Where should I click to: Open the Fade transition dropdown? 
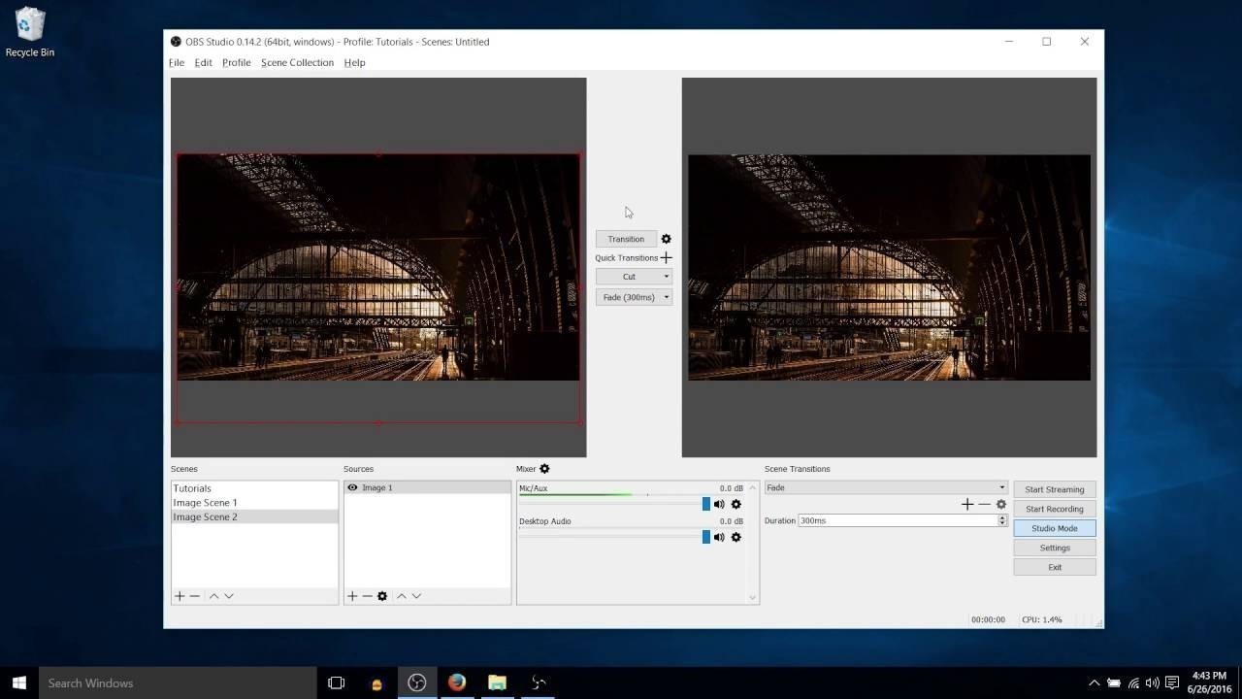tap(1000, 487)
